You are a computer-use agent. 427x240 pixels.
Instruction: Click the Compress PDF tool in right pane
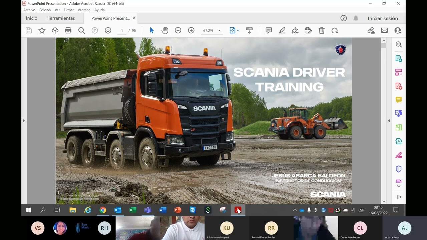click(399, 141)
